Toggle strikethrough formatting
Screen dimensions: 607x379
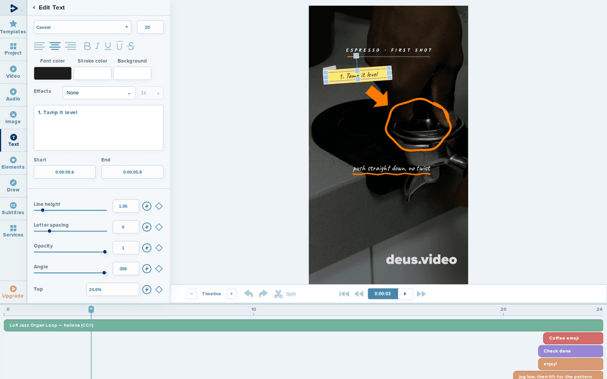[131, 46]
